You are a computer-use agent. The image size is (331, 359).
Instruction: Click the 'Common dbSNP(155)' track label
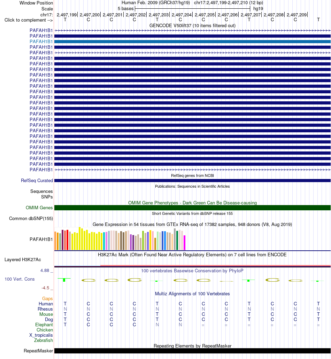pos(31,219)
